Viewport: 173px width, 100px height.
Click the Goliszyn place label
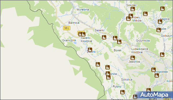(167, 36)
